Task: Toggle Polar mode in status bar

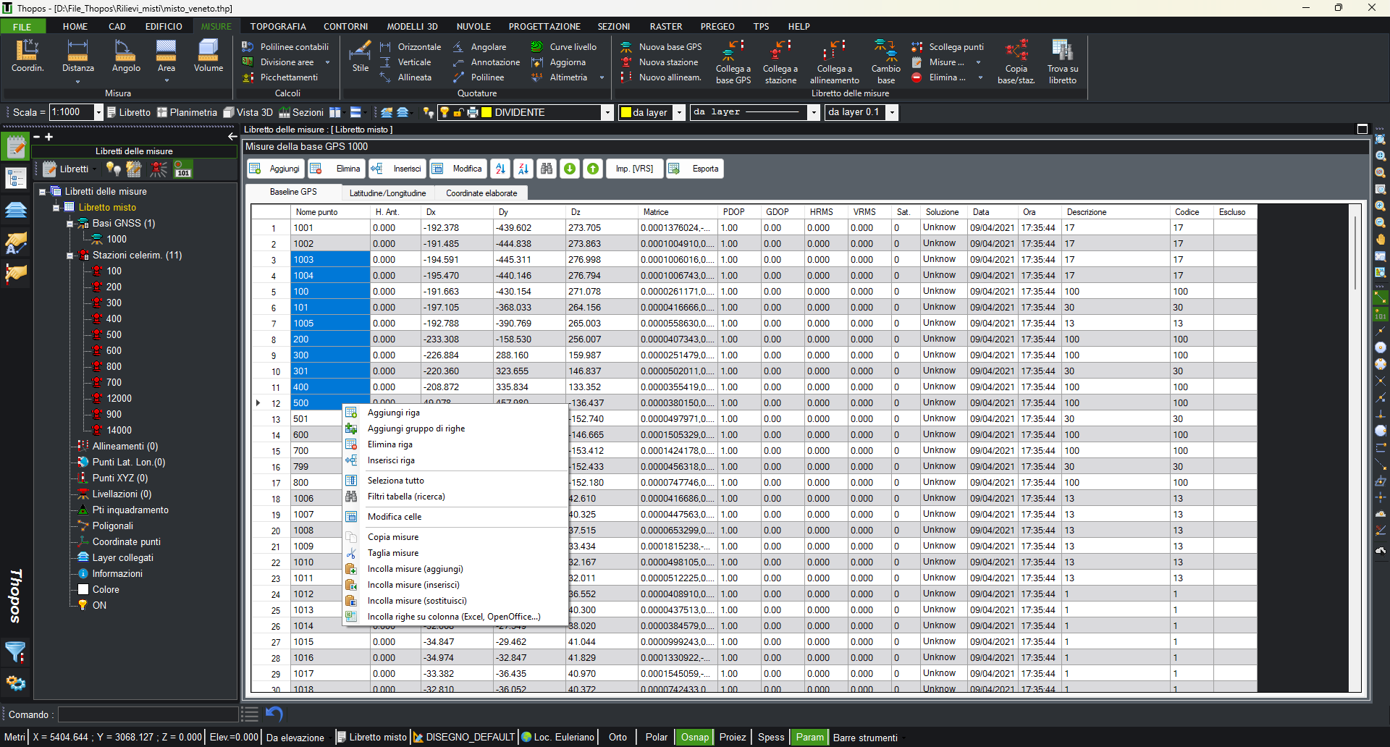Action: [656, 737]
